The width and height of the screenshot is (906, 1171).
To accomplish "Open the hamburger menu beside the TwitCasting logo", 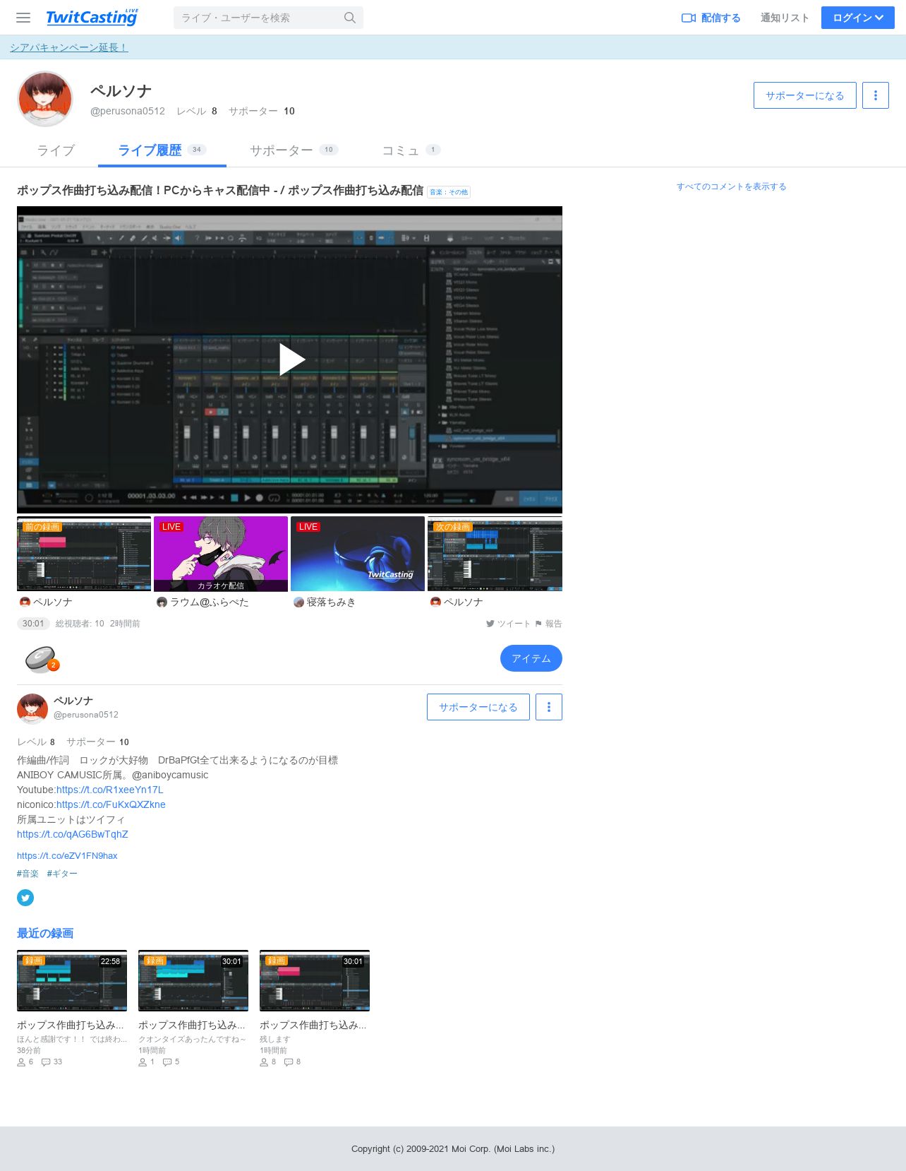I will pos(23,18).
